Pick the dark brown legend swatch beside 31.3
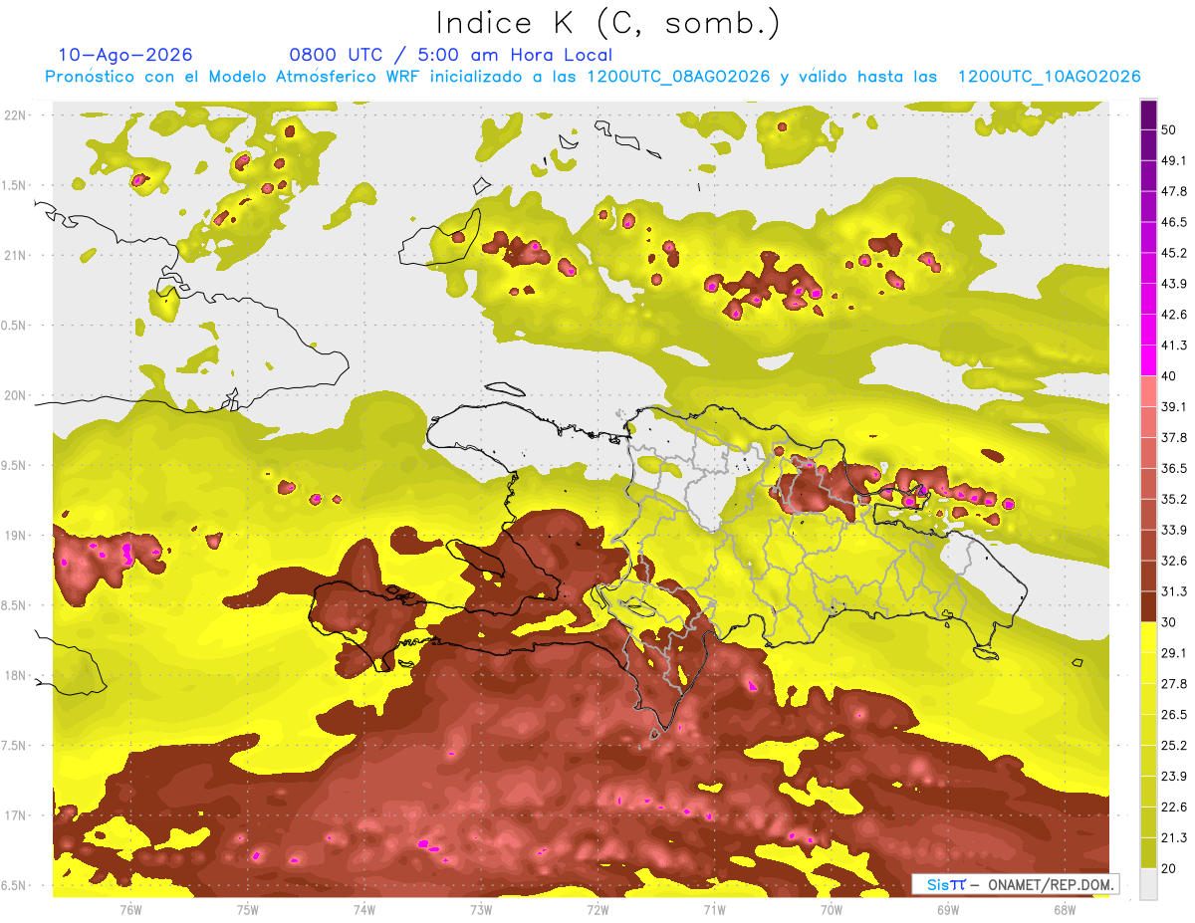This screenshot has width=1195, height=923. coord(1148,606)
